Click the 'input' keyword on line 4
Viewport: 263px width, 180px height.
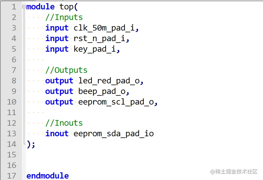pos(57,39)
